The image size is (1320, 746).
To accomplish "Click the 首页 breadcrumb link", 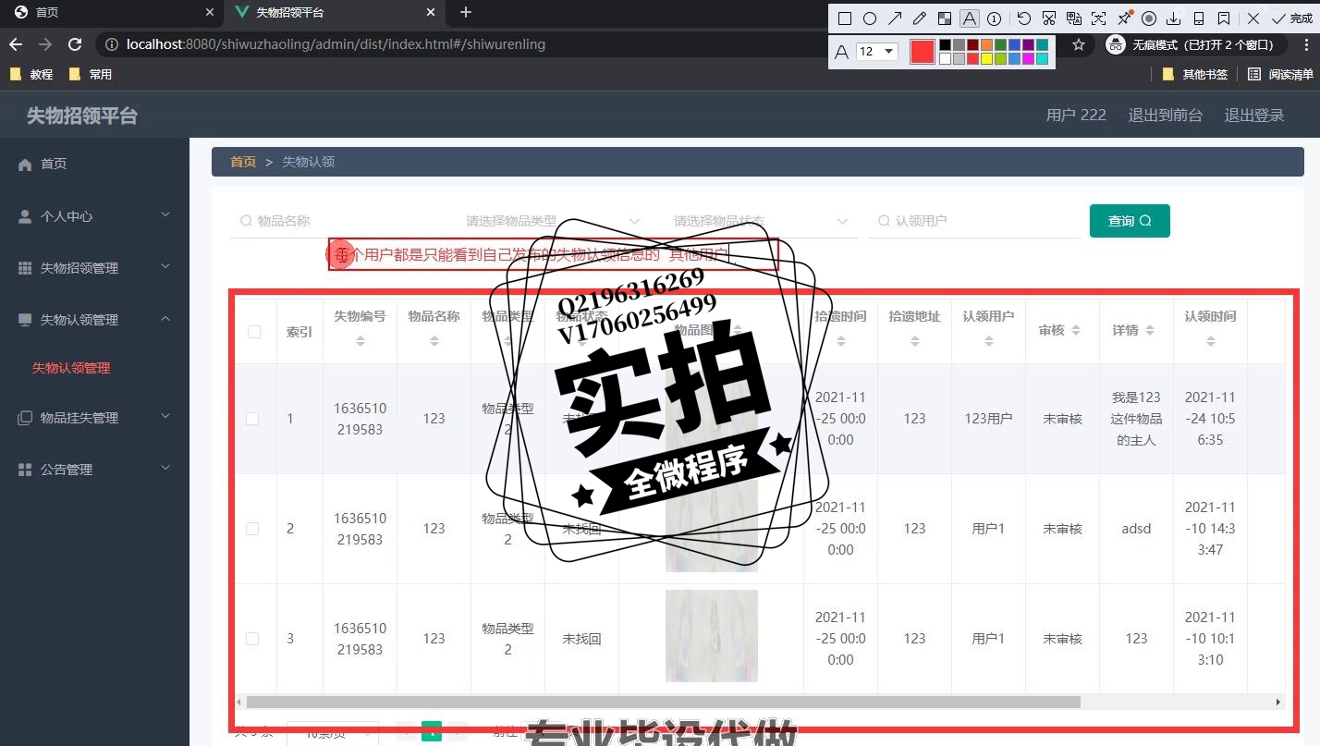I will coord(243,162).
